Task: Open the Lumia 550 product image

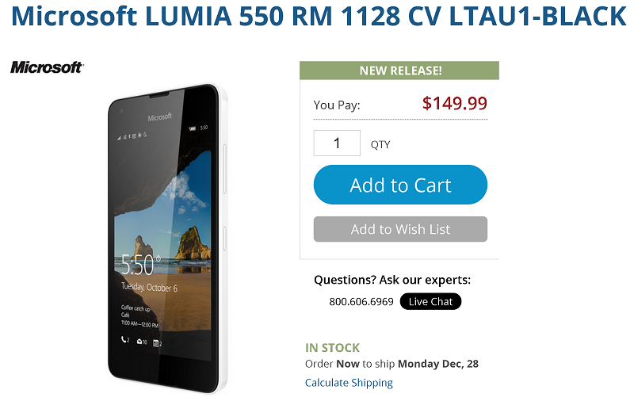Action: tap(167, 239)
